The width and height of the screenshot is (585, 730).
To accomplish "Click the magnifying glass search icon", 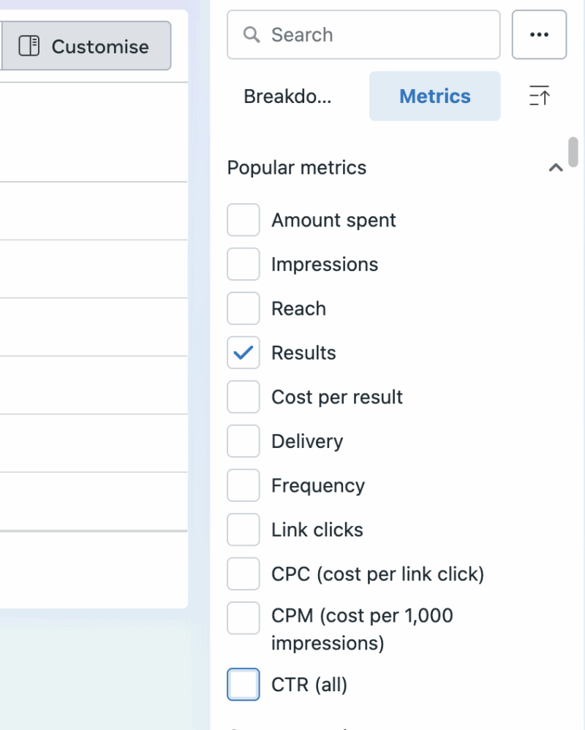I will click(x=252, y=34).
